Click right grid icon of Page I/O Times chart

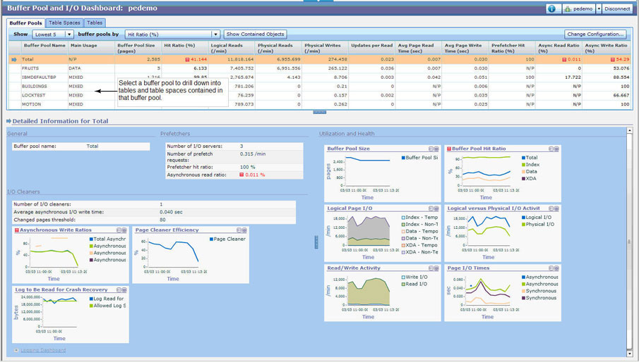coord(556,268)
